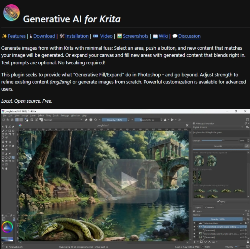Open the Download link
Viewport: 250px width, 249px height.
[44, 36]
